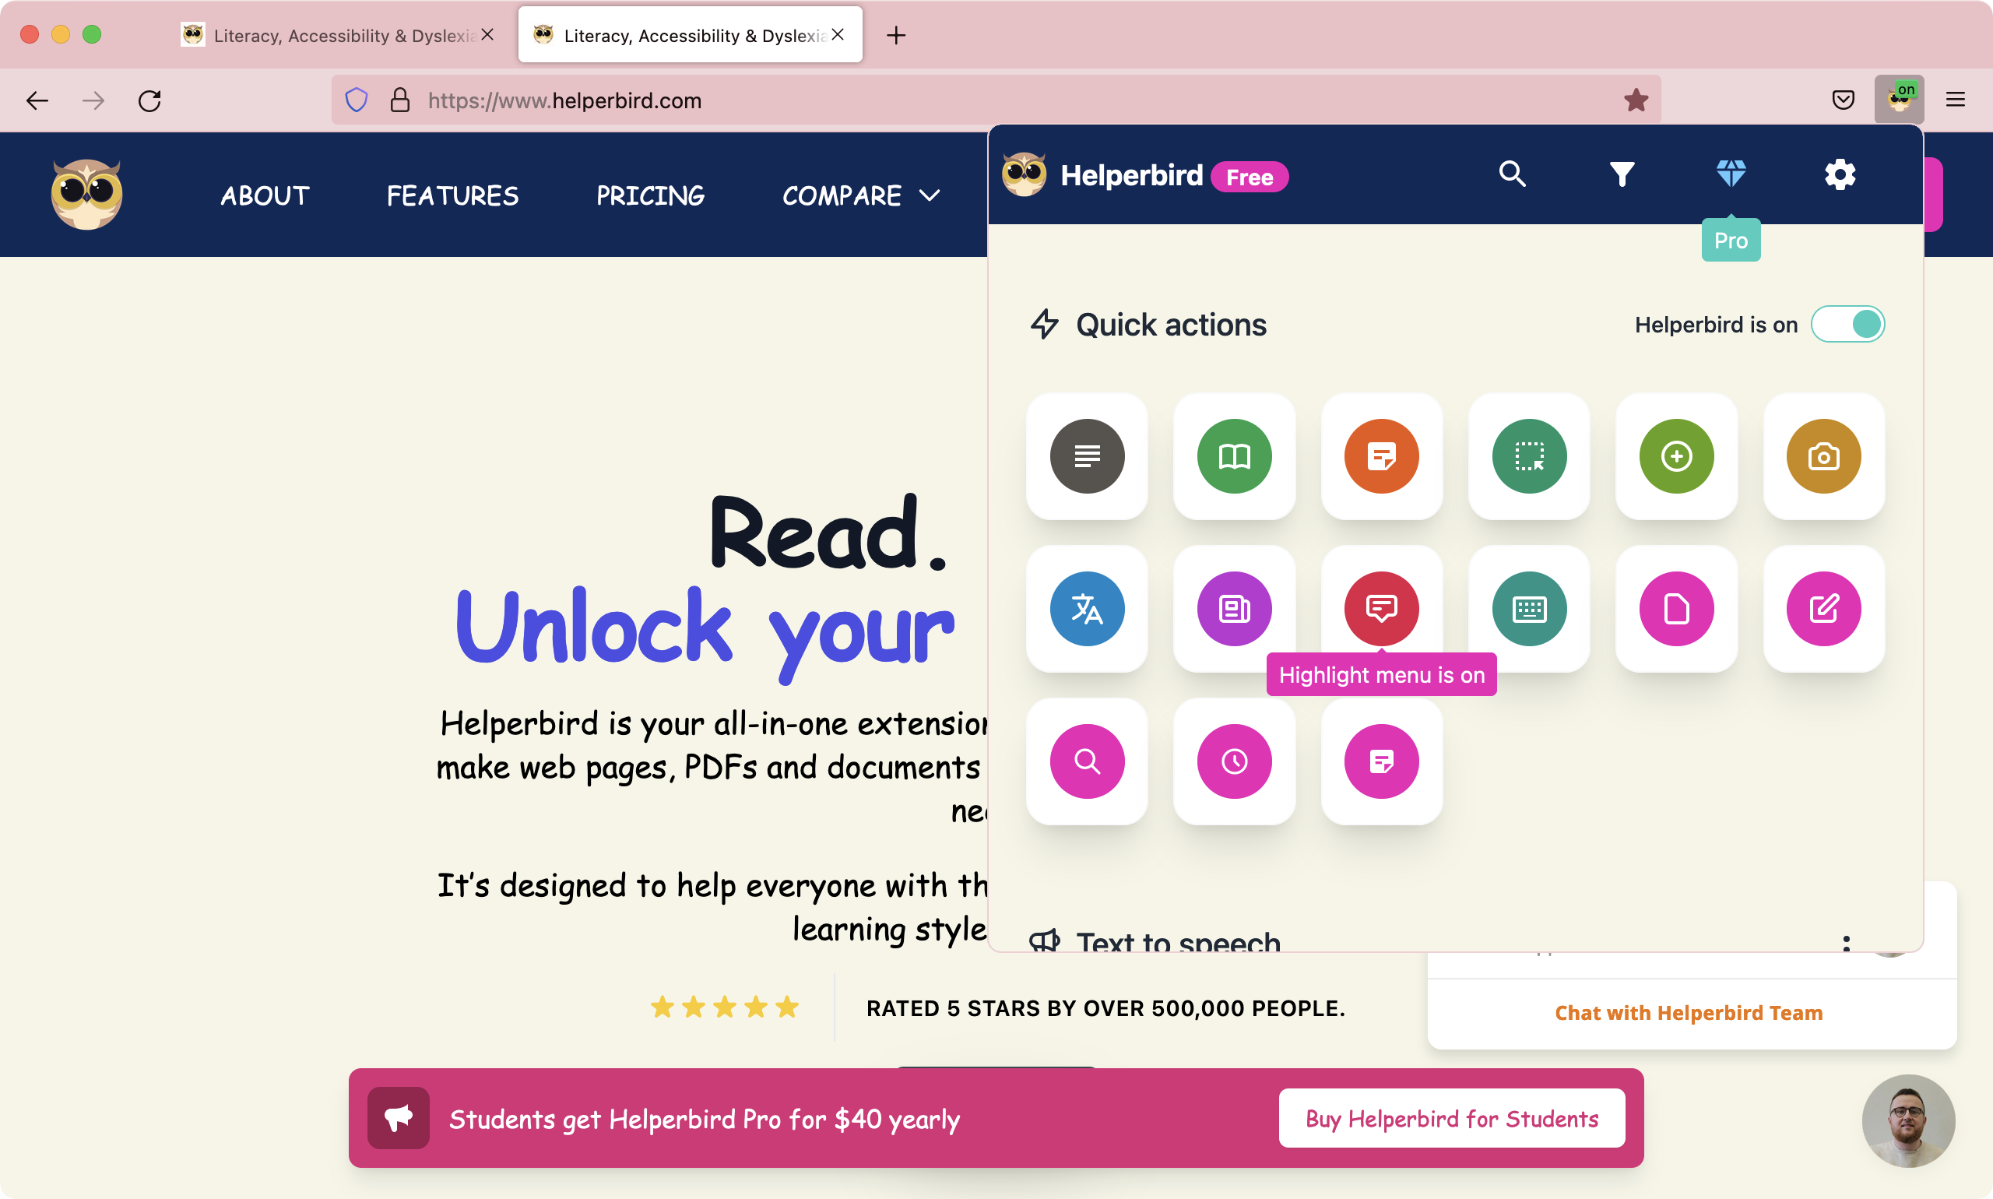The width and height of the screenshot is (1993, 1199).
Task: Click the camera screenshot quick action
Action: click(1823, 456)
